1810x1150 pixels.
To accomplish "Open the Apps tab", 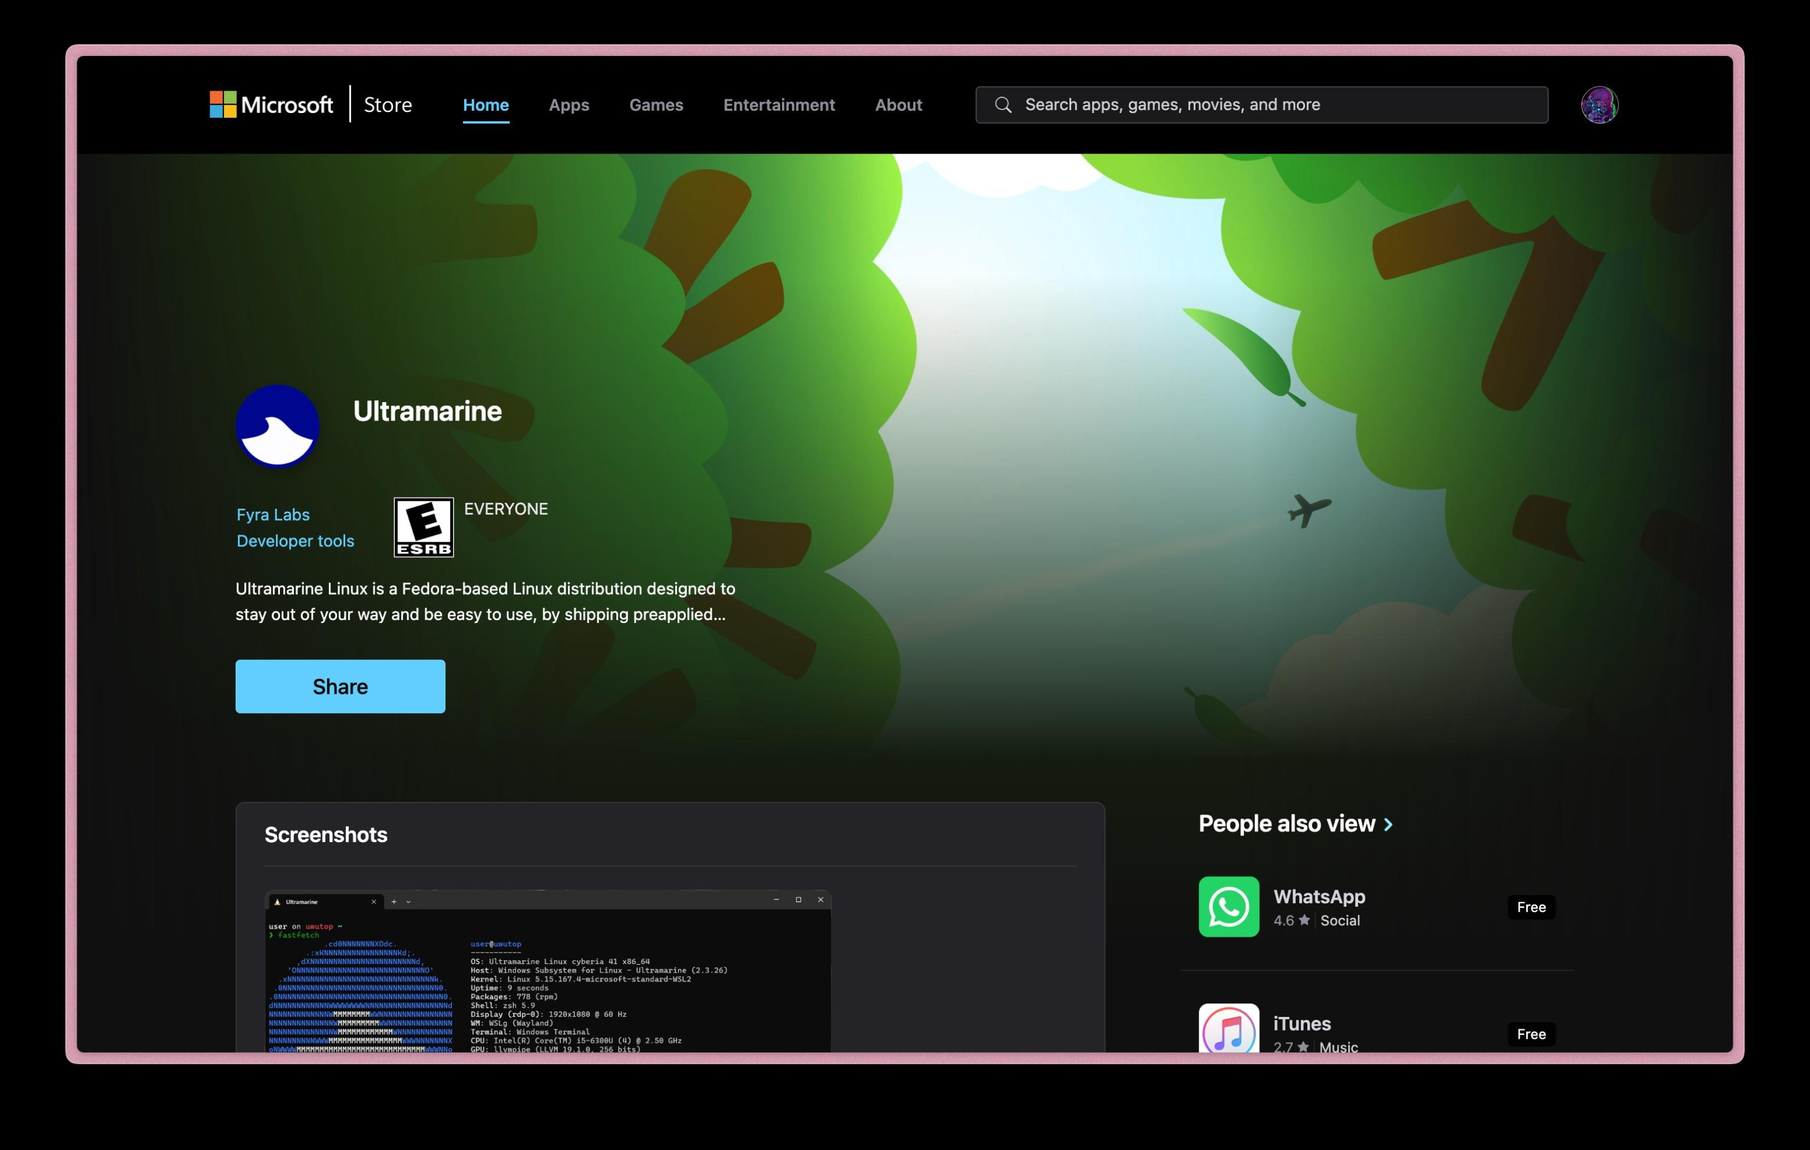I will [568, 104].
